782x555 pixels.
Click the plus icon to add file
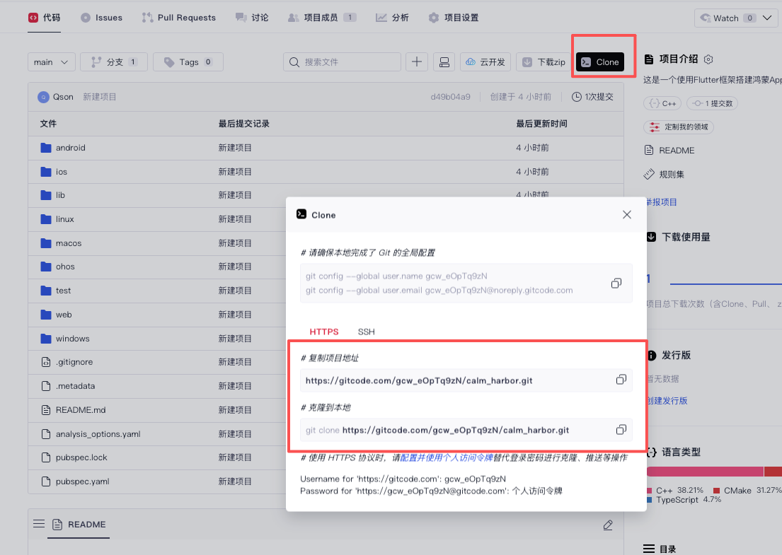416,62
